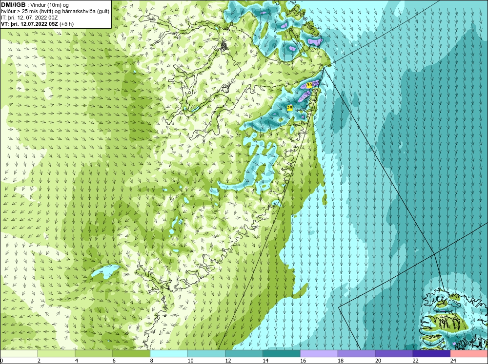
Task: Click the '(+5 h)' forecast offset text
Action: coord(66,24)
